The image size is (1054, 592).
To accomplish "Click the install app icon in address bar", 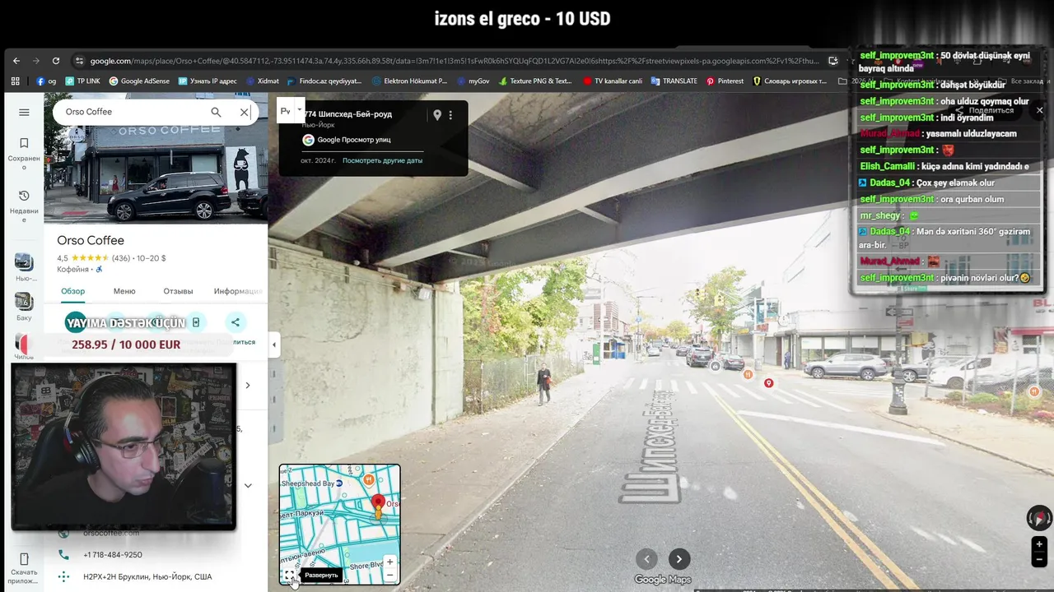I will 833,61.
